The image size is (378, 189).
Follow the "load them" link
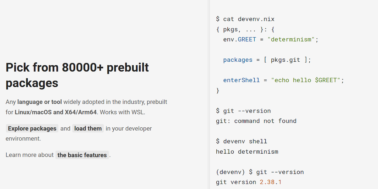[88, 128]
